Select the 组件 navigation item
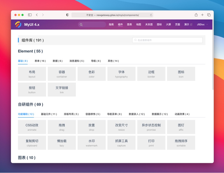 pos(120,24)
